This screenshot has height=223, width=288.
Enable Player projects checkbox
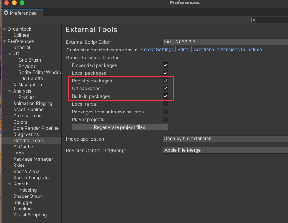point(166,119)
